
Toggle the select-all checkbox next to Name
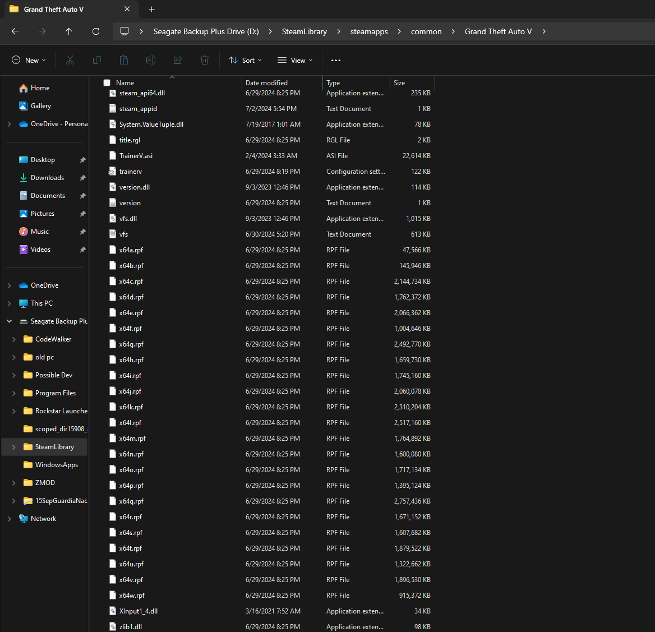[107, 82]
